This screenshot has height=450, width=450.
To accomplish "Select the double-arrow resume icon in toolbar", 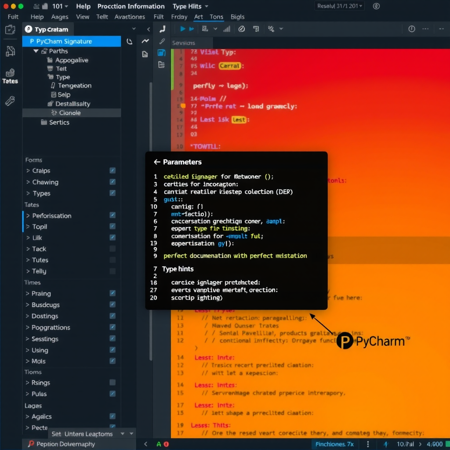I will [192, 29].
